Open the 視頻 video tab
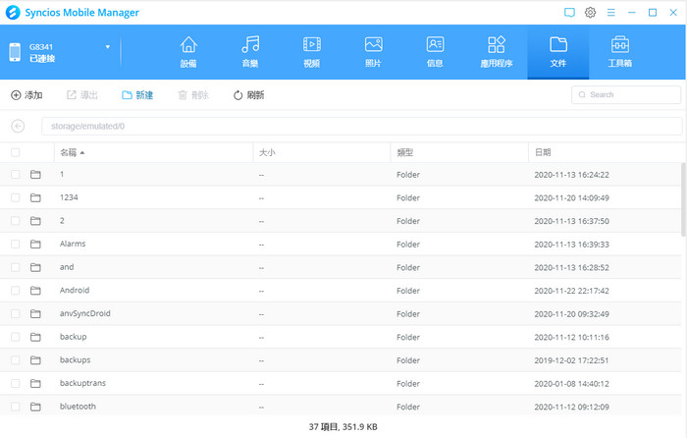The image size is (687, 438). click(311, 52)
